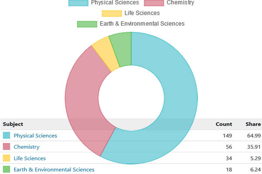Click the yellow square beside Life Sciences row

pos(6,158)
